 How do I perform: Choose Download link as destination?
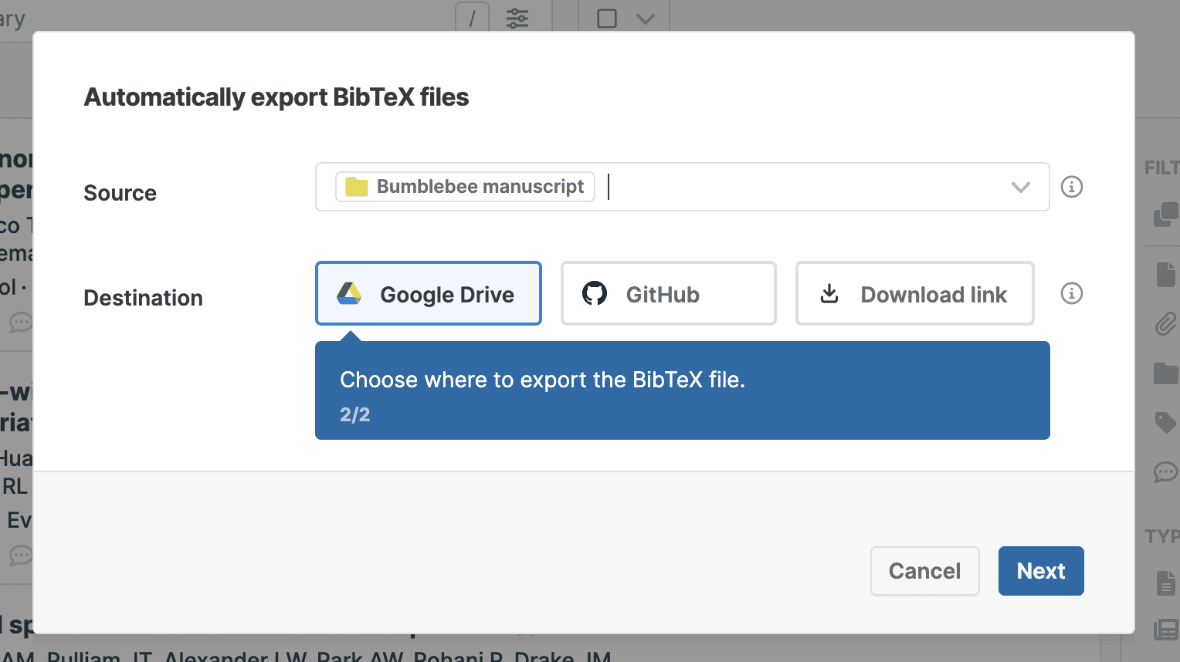tap(914, 294)
